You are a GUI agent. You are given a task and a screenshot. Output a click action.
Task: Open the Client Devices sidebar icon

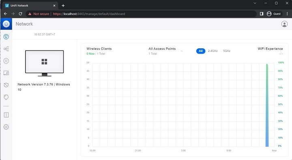[6, 73]
